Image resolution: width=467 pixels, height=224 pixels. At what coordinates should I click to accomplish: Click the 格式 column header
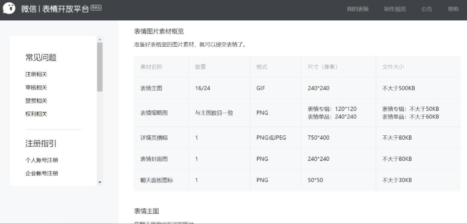(x=262, y=67)
